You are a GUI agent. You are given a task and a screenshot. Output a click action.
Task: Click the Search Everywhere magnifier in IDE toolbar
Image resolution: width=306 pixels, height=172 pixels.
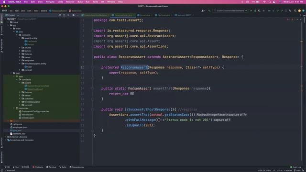coord(295,11)
